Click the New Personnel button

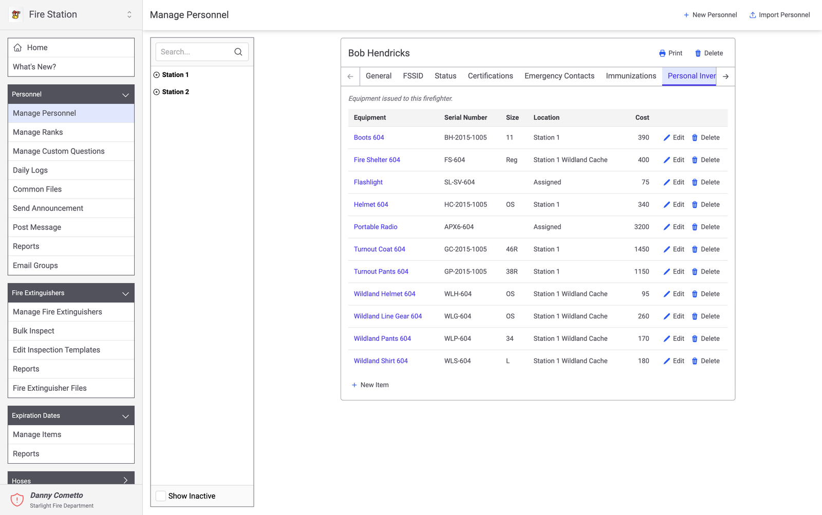[x=710, y=15]
